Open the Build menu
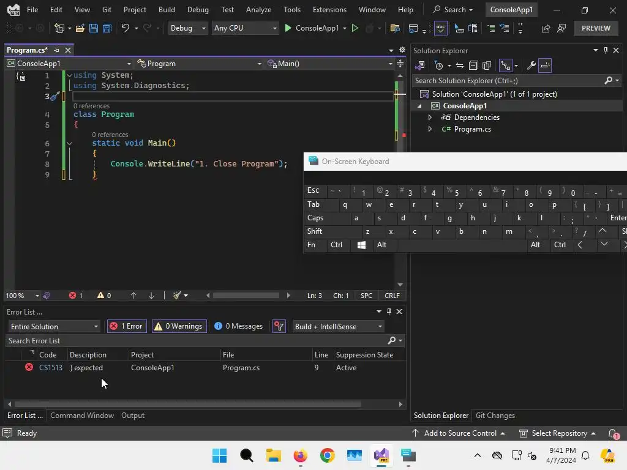The height and width of the screenshot is (470, 627). point(167,10)
